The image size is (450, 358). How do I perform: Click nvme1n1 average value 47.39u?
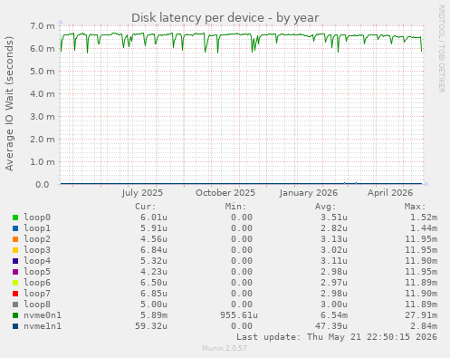click(331, 326)
